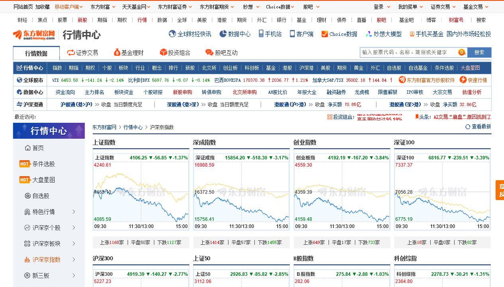Open 条件选股 in the sidebar

pos(43,164)
